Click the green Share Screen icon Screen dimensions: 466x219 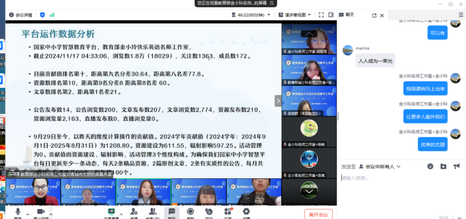(111, 212)
